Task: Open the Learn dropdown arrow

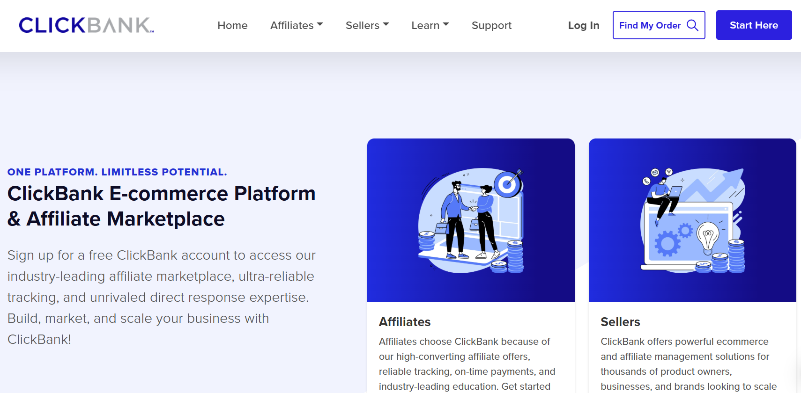Action: (446, 24)
